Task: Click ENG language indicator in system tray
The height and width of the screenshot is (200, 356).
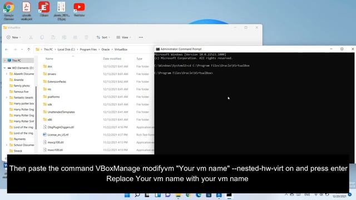Action: (x=307, y=194)
